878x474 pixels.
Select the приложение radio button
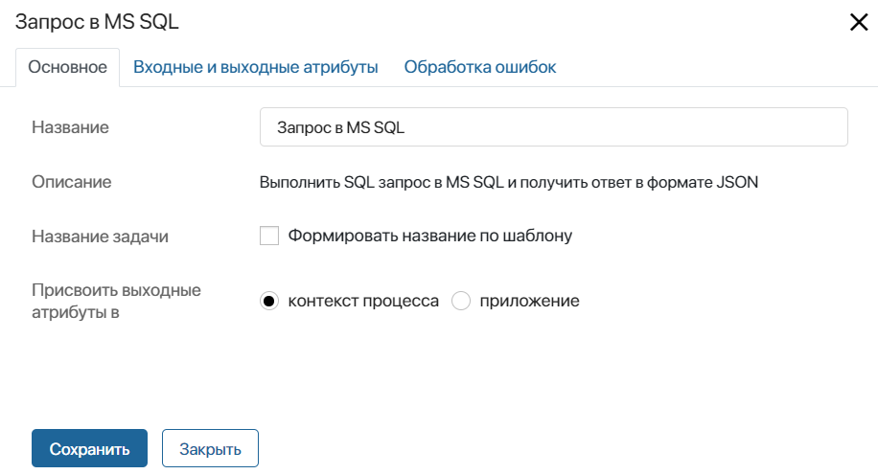[x=461, y=301]
